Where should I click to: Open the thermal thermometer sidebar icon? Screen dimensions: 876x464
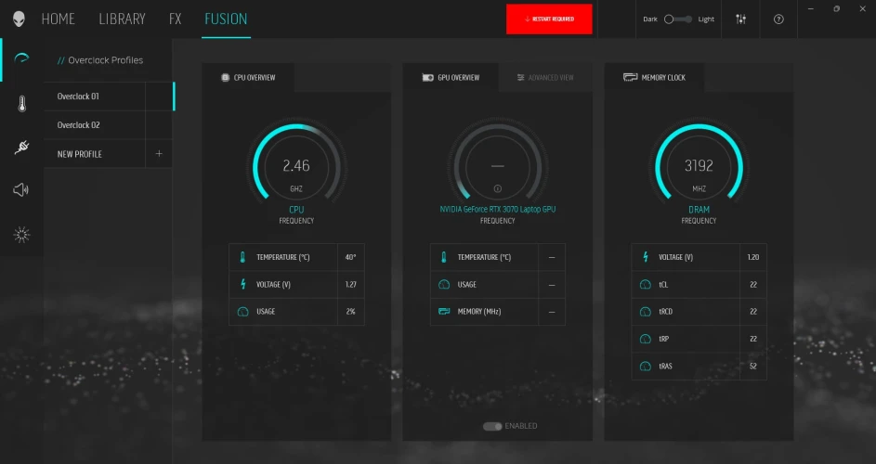(x=20, y=104)
